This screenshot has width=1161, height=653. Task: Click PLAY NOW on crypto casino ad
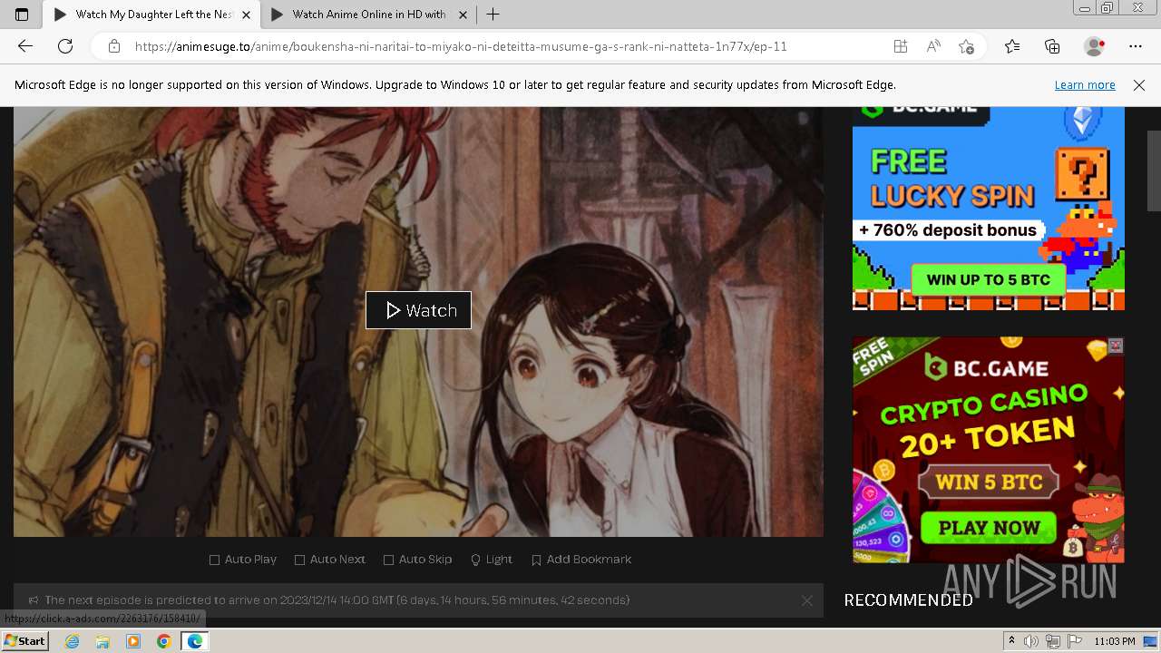[989, 527]
